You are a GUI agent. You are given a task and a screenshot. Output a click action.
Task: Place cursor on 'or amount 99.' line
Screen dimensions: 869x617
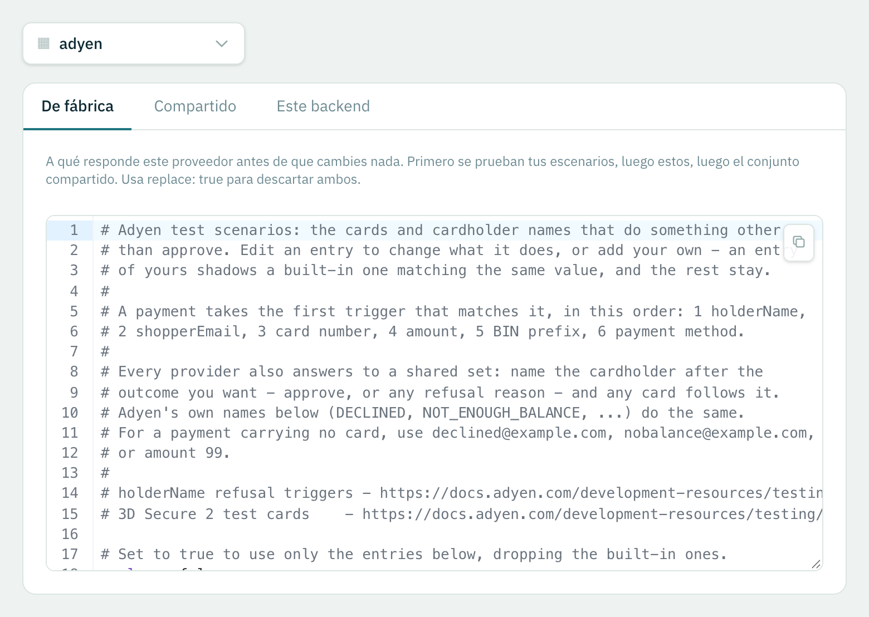165,453
